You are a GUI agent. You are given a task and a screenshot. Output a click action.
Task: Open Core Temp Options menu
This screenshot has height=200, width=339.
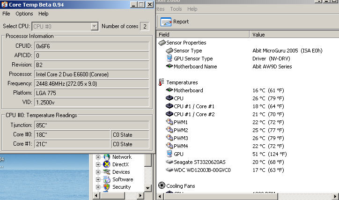[x=24, y=14]
